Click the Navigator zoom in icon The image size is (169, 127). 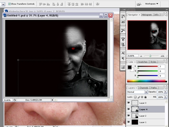[x=162, y=56]
